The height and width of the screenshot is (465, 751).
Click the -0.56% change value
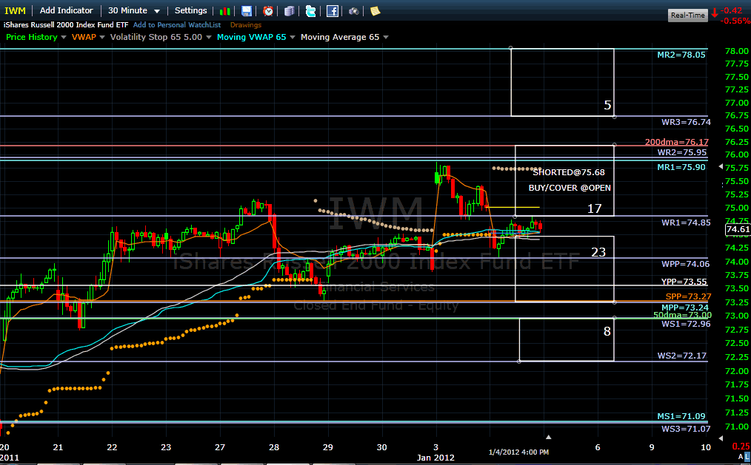point(735,21)
